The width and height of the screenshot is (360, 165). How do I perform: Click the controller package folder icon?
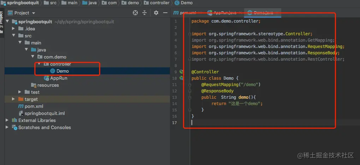pos(46,64)
